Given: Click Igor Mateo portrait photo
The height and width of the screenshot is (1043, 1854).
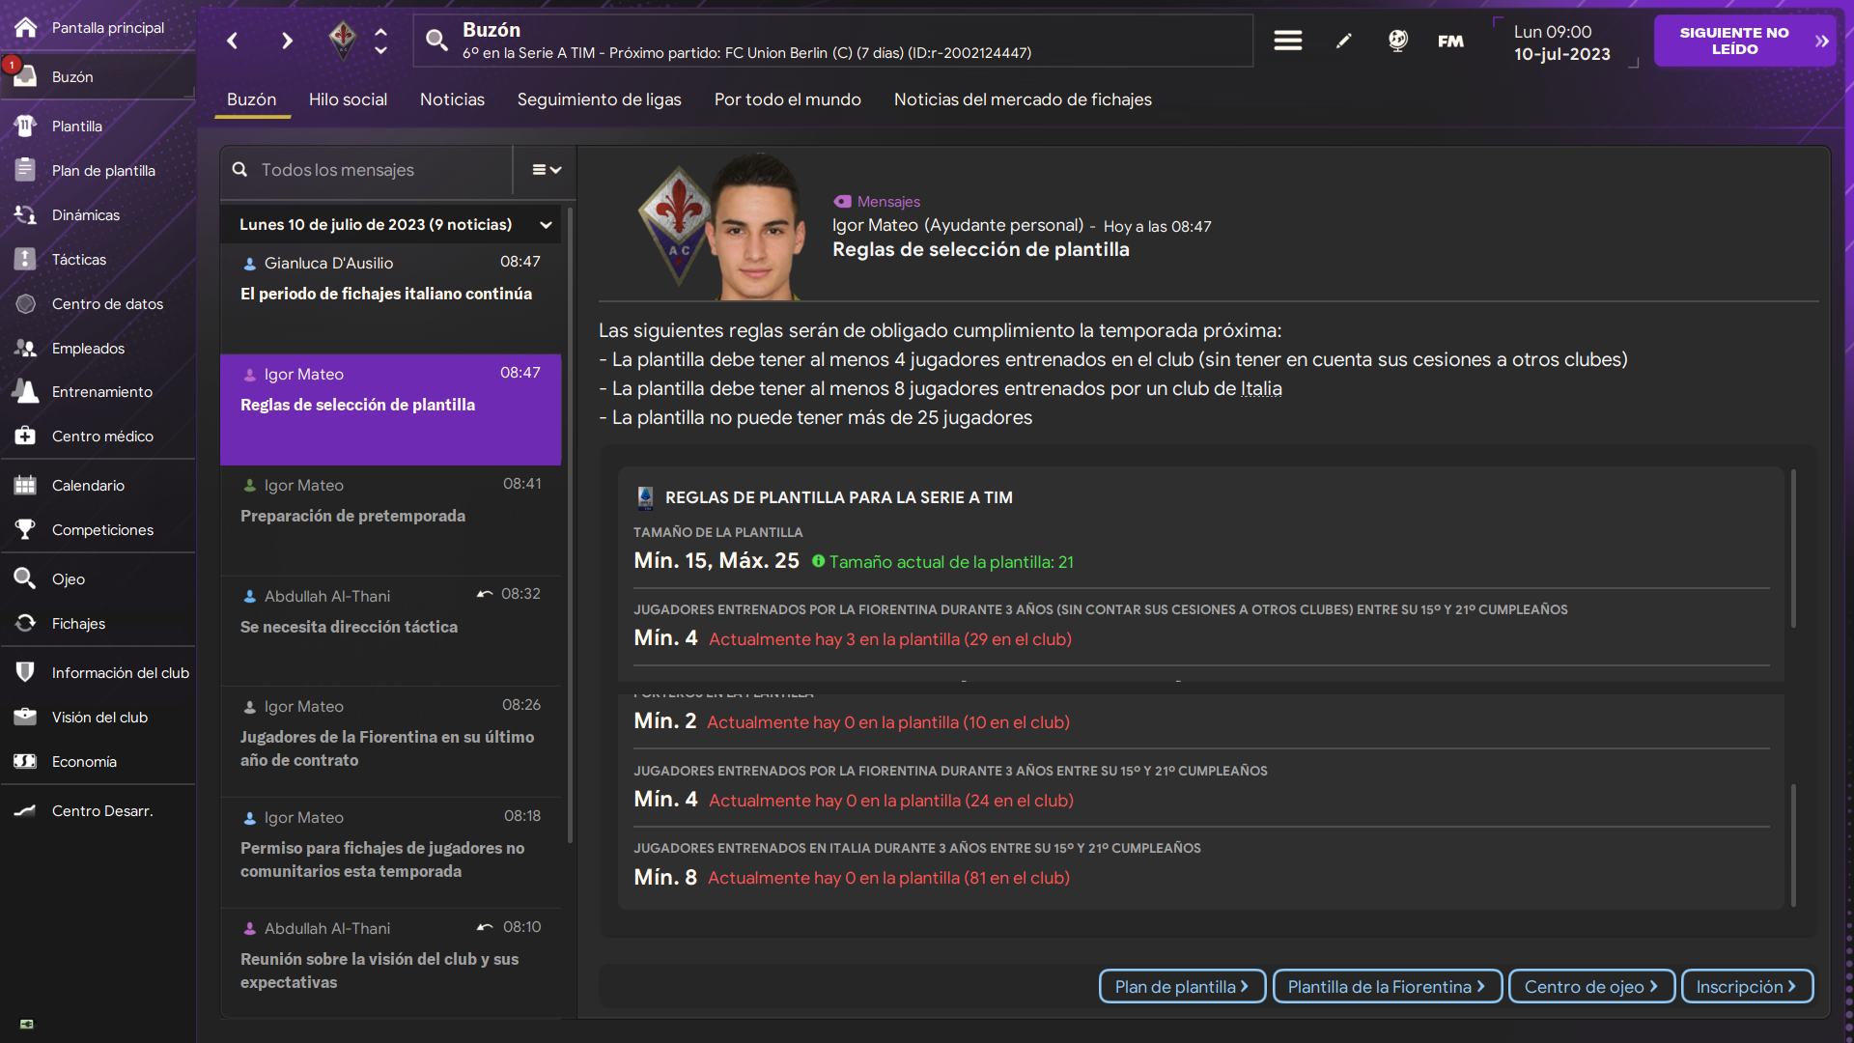Looking at the screenshot, I should (758, 229).
